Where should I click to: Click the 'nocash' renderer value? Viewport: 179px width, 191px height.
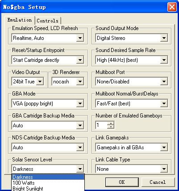[x=64, y=82]
